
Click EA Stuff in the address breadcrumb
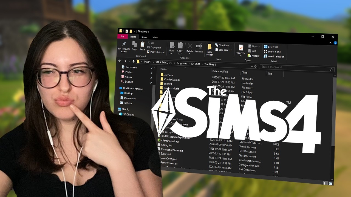(196, 64)
